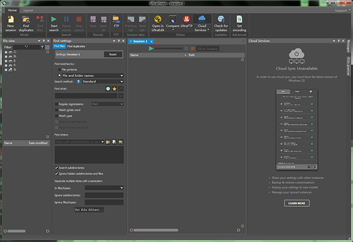Click the browse folder icon in Find where
Image resolution: width=353 pixels, height=242 pixels.
108,142
